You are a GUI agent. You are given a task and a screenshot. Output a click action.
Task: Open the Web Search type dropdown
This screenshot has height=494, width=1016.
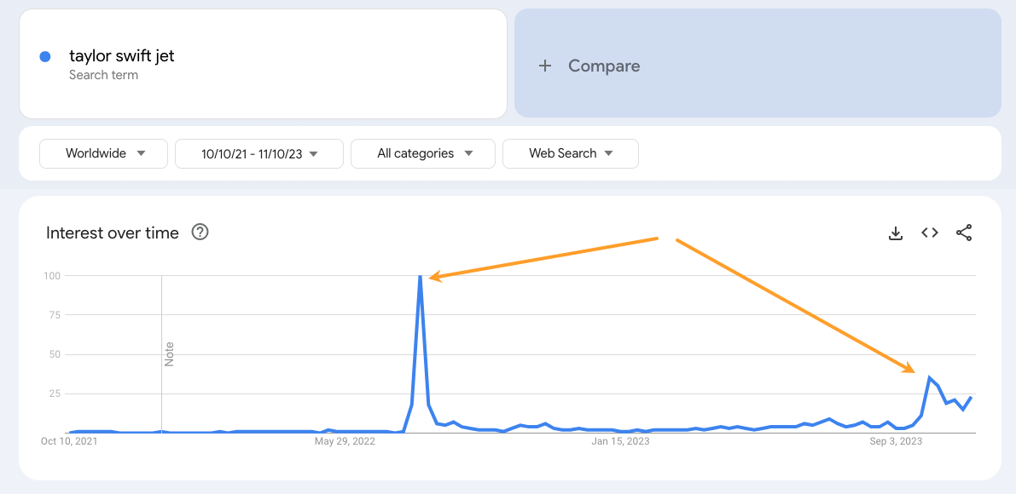(x=570, y=153)
